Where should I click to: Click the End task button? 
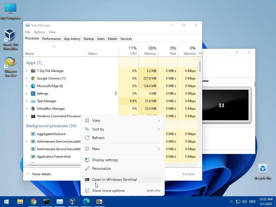pyautogui.click(x=188, y=174)
